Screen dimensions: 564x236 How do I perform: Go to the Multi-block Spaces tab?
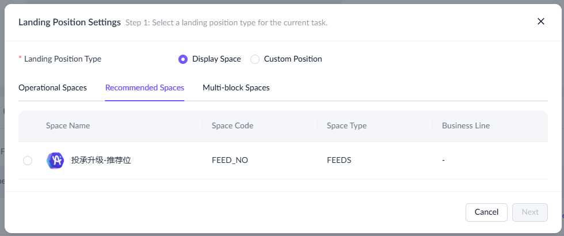tap(236, 87)
